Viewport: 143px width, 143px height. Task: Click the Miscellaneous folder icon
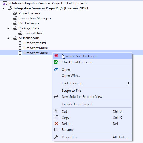(15, 38)
